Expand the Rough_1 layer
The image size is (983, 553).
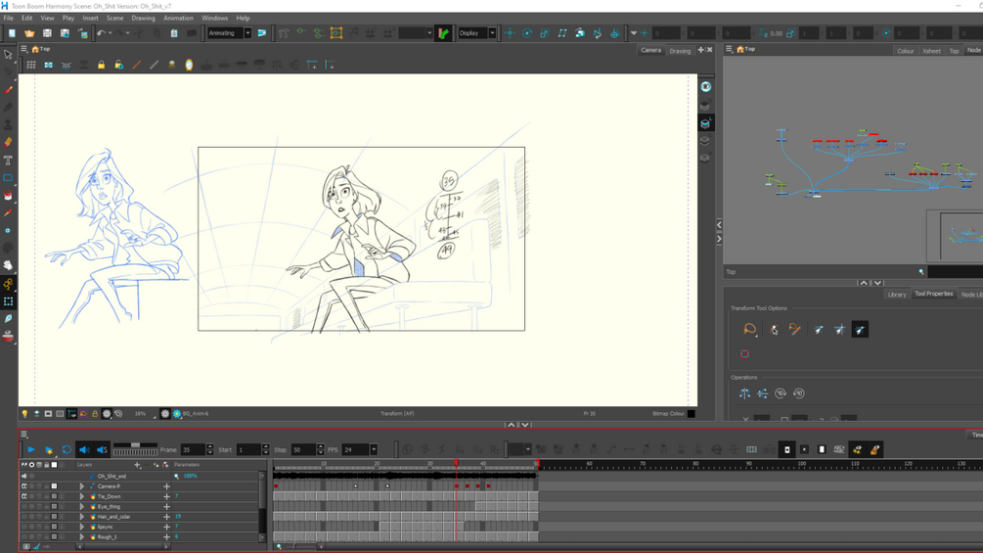point(81,536)
